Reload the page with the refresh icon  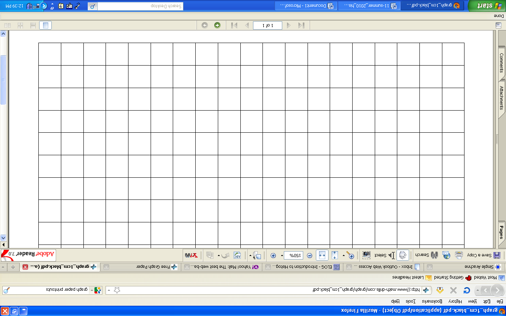(466, 291)
